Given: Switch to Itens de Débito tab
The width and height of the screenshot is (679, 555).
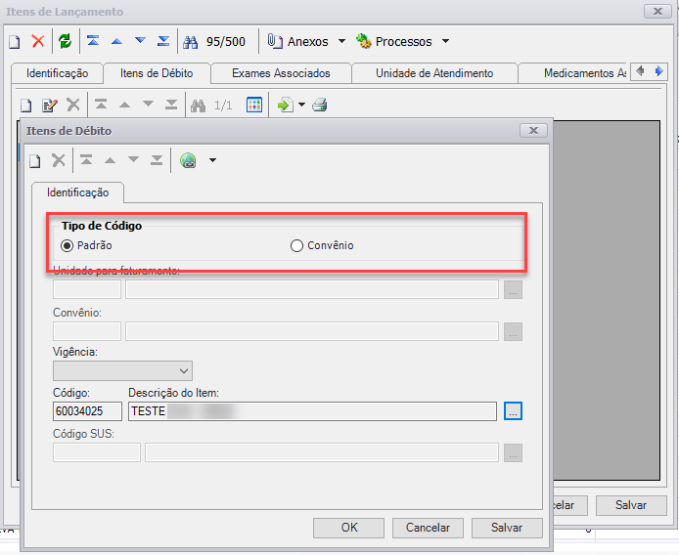Looking at the screenshot, I should click(x=157, y=73).
